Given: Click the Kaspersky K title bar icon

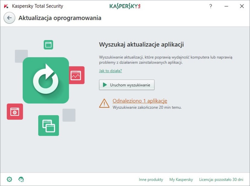Looking at the screenshot, I should point(6,6).
